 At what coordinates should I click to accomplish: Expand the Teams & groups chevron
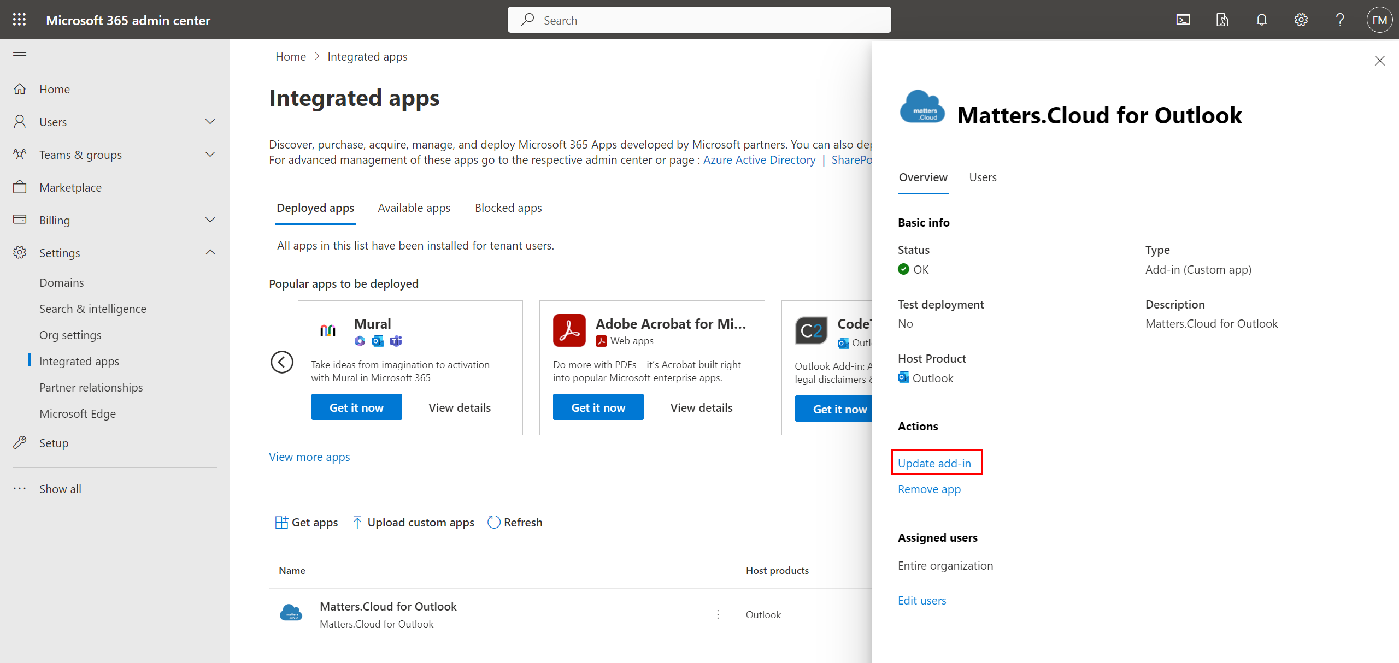pos(210,154)
